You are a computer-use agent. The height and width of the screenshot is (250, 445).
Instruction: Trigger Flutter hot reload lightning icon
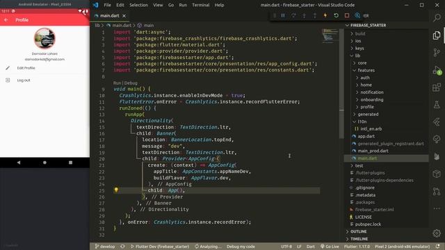click(325, 15)
